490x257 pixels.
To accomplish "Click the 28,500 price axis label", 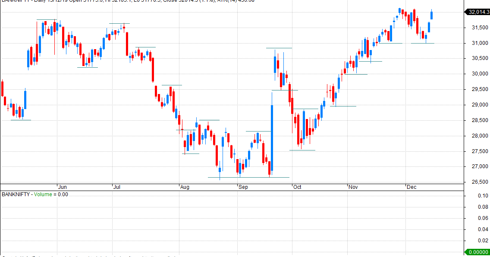I will tap(480, 120).
